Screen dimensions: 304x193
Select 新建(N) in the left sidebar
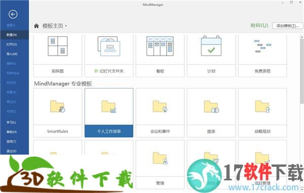pyautogui.click(x=15, y=35)
